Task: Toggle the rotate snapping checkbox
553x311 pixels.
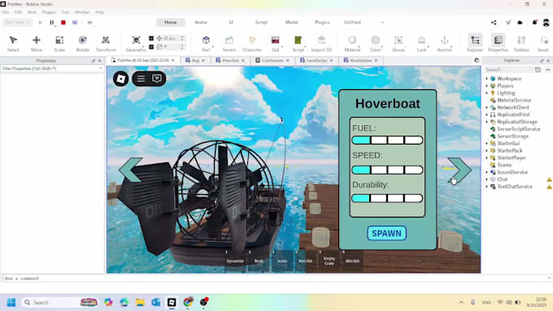Action: (x=151, y=47)
